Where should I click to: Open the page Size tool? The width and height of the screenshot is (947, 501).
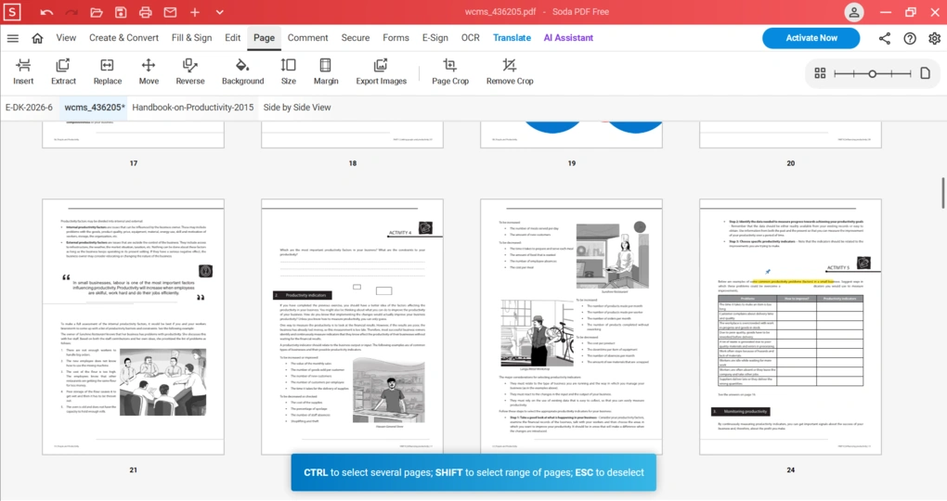(x=289, y=71)
